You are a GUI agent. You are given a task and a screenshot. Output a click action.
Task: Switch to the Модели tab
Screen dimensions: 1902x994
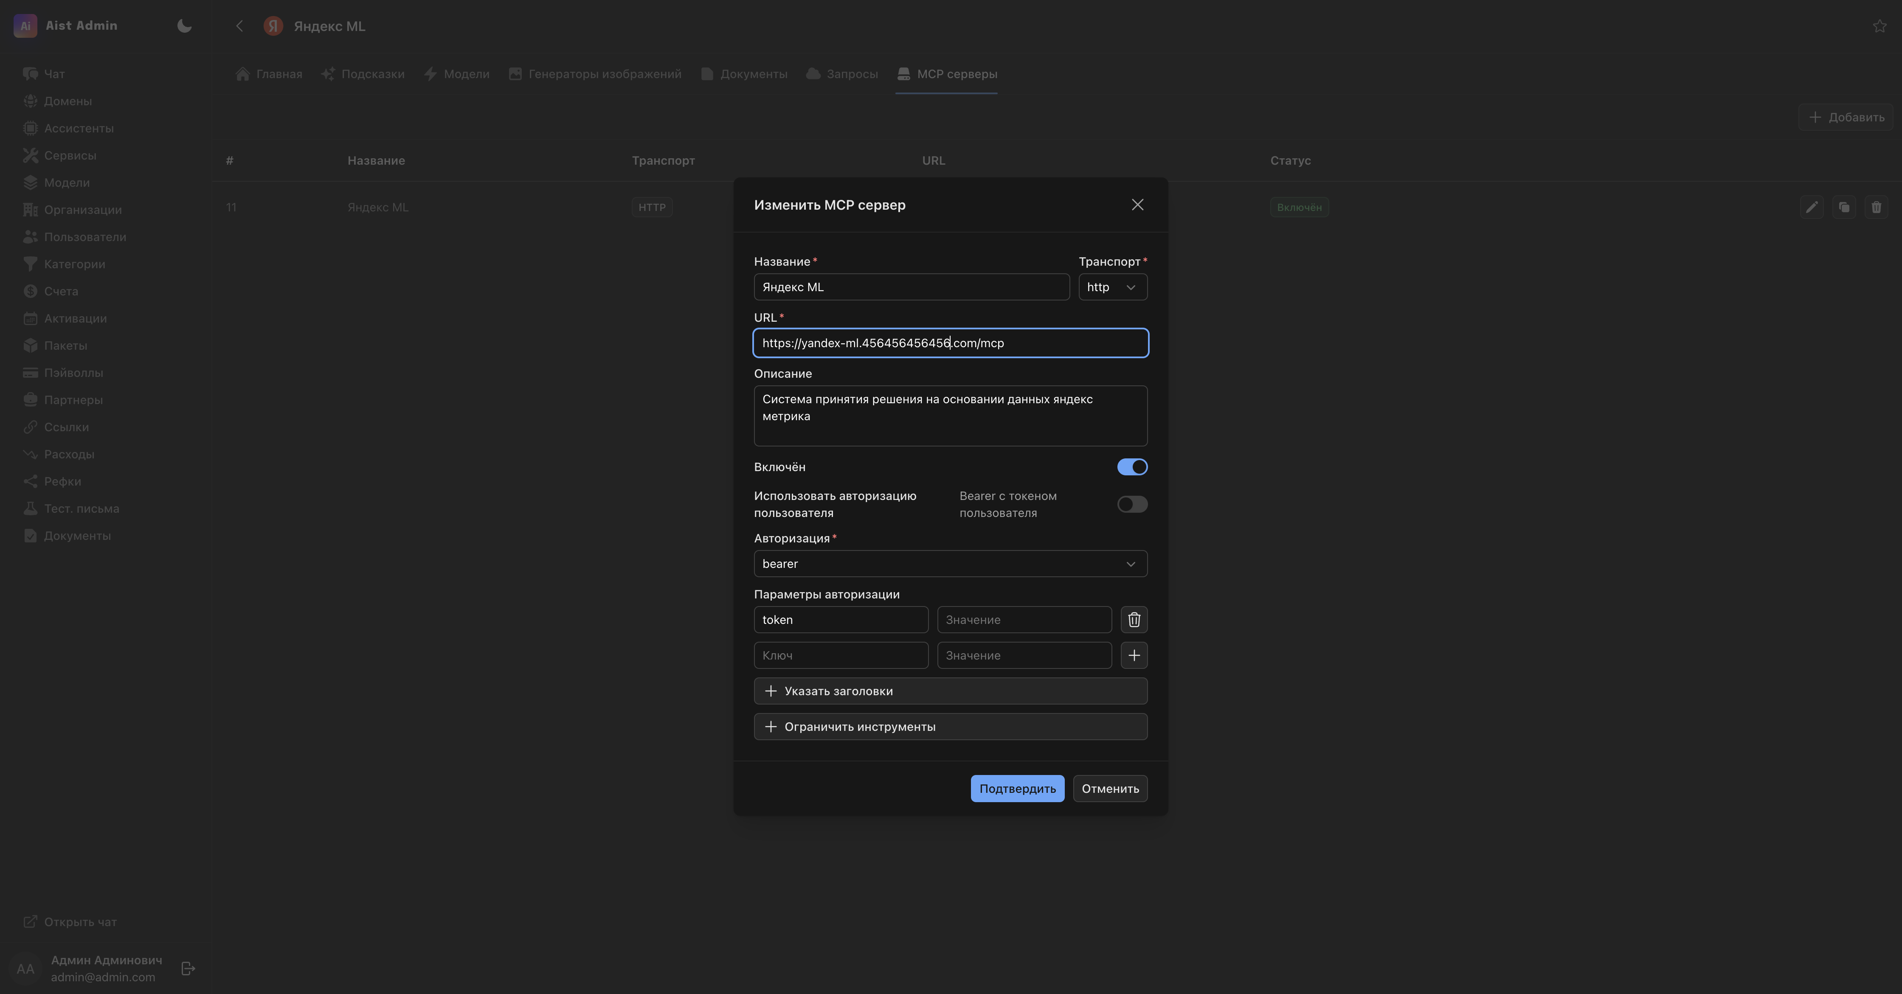[x=457, y=74]
